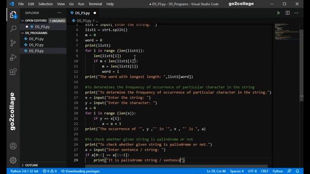This screenshot has width=310, height=174.
Task: Open the Search view in activity bar
Action: pyautogui.click(x=13, y=29)
